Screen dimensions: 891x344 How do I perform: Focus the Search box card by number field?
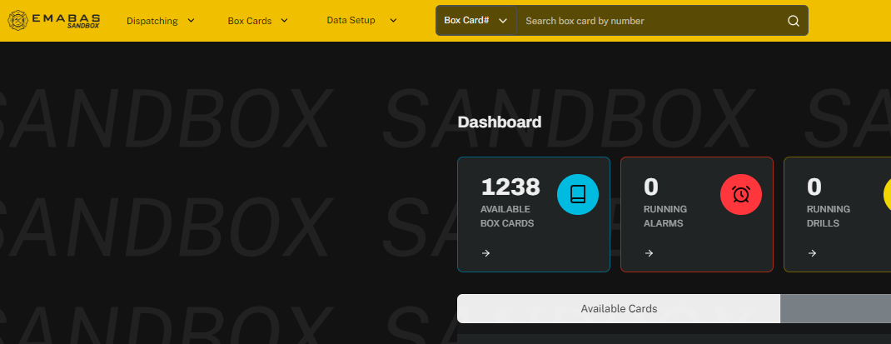[651, 21]
